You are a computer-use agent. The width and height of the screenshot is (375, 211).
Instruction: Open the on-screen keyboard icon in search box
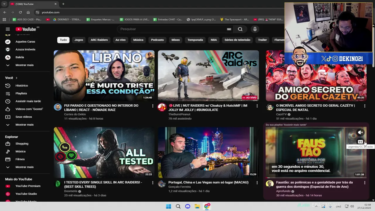click(x=229, y=29)
